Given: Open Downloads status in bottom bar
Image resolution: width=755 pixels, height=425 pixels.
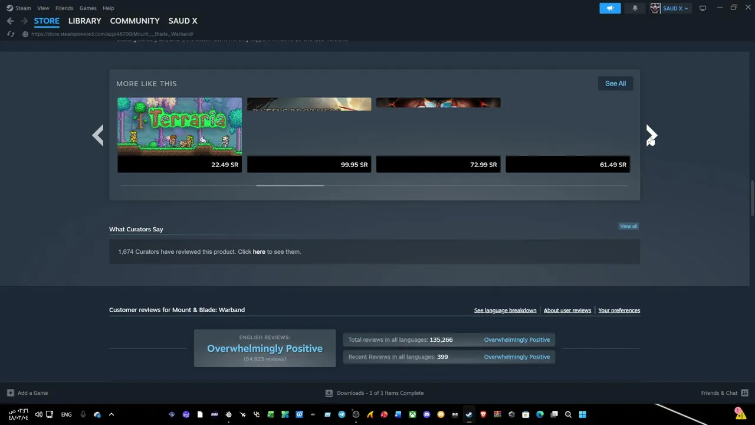Looking at the screenshot, I should coord(380,393).
